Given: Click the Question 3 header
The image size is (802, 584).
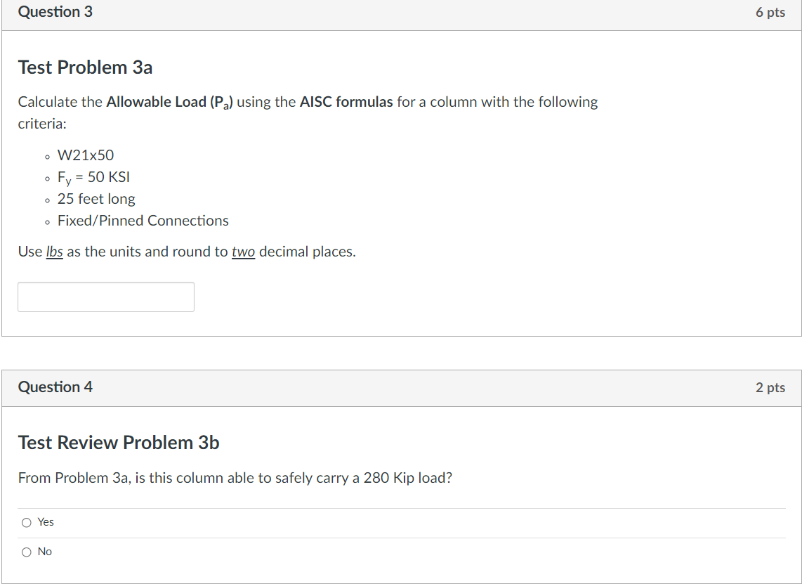Looking at the screenshot, I should tap(55, 11).
